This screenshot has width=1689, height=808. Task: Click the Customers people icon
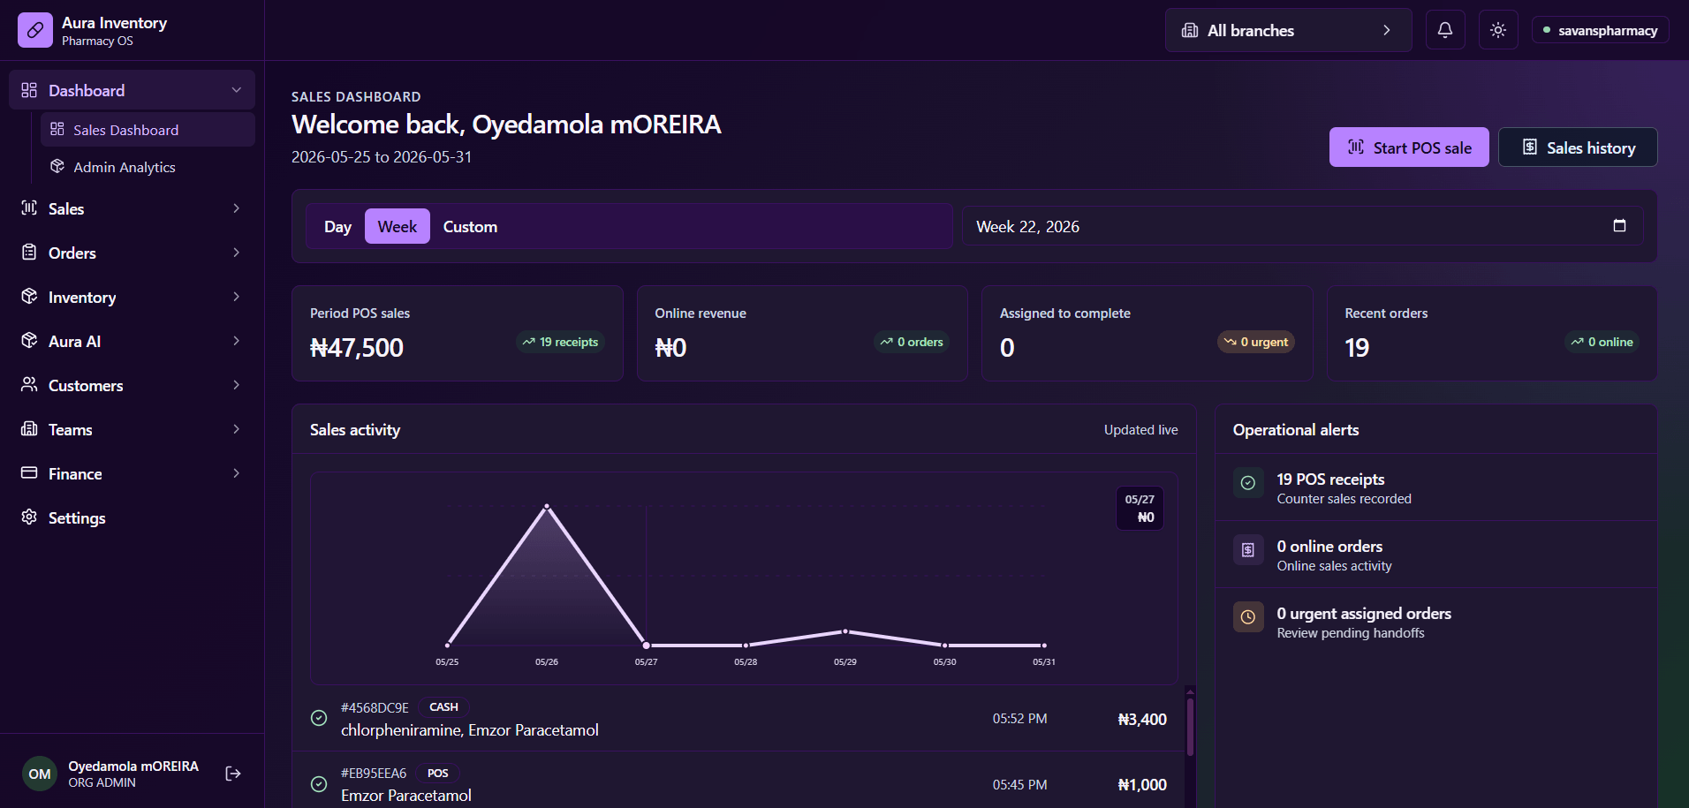click(29, 385)
